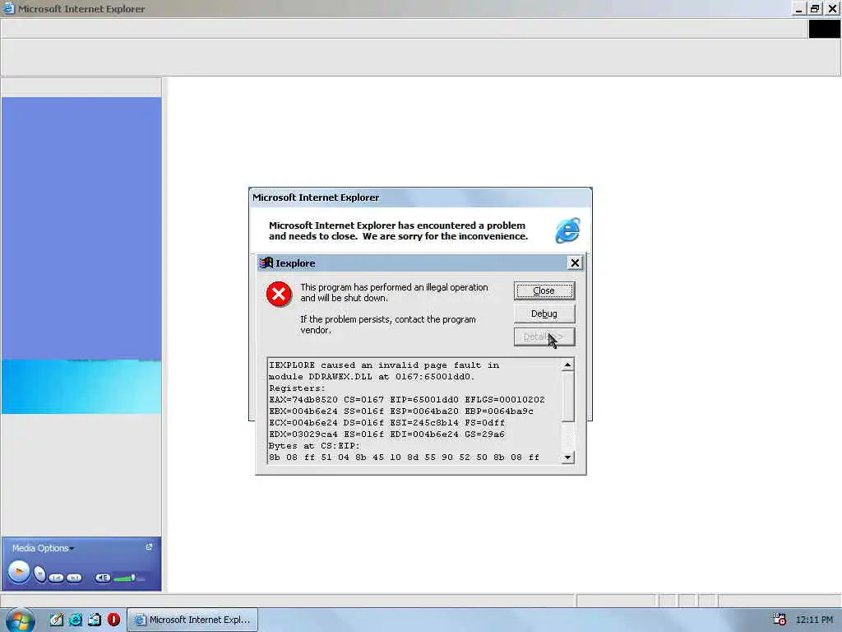Open the Windows Start menu orb
The width and height of the screenshot is (842, 632).
20,620
